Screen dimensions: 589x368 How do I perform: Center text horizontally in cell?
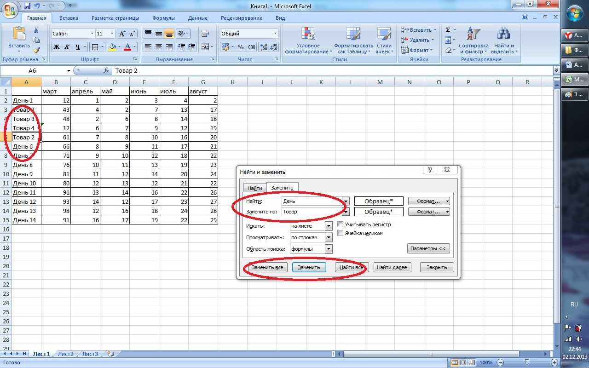[x=158, y=47]
